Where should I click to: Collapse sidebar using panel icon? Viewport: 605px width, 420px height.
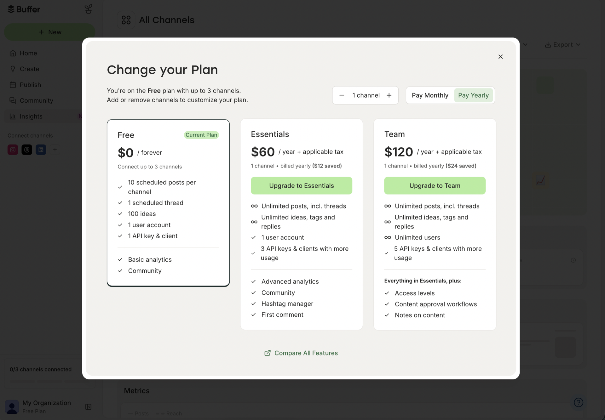89,407
